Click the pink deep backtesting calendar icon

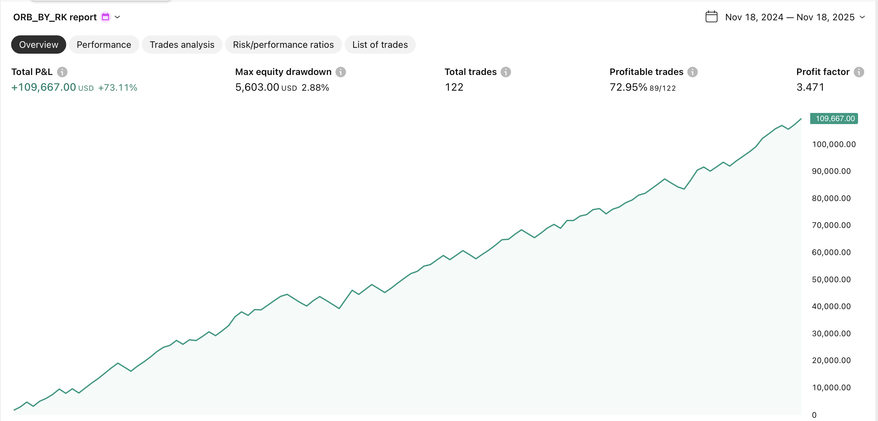[106, 17]
